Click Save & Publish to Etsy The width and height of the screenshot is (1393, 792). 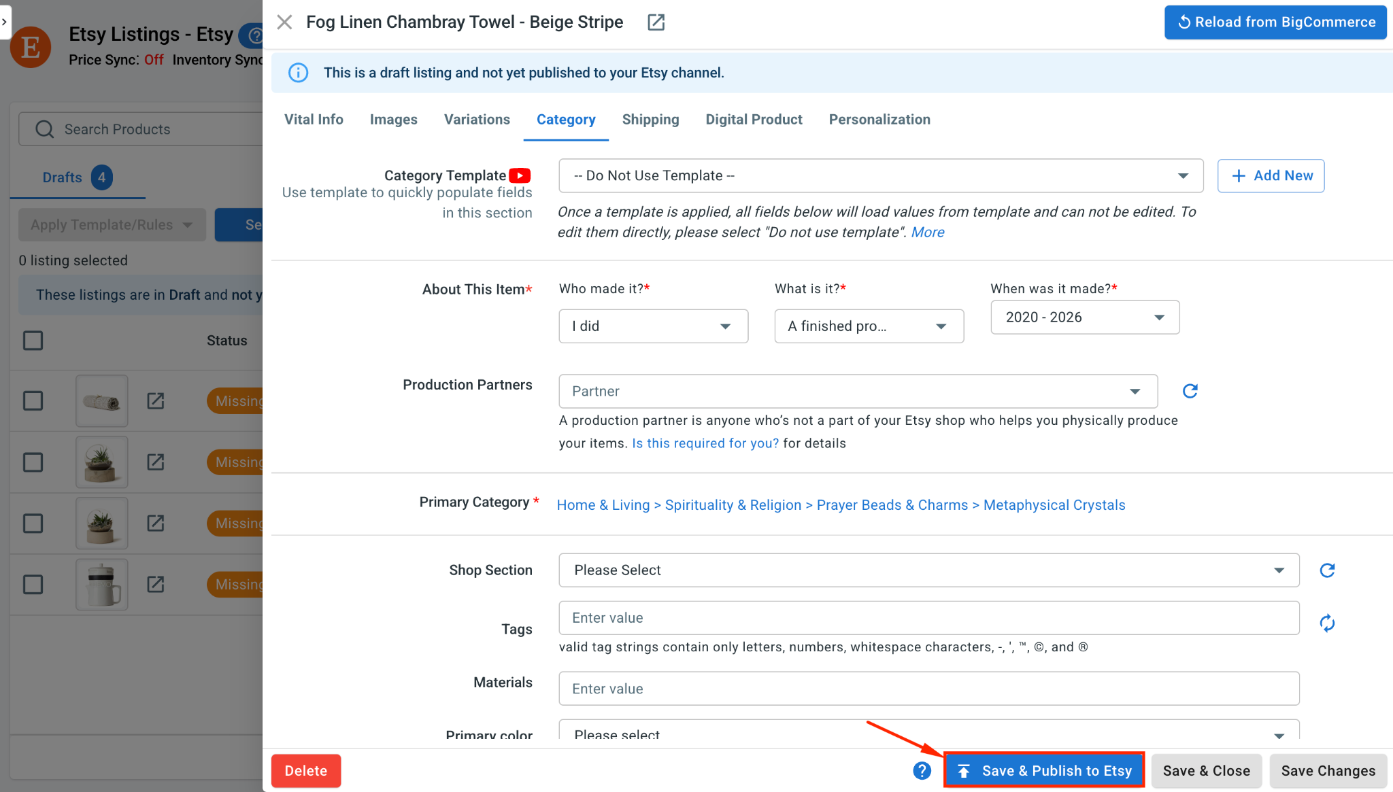[x=1044, y=770]
